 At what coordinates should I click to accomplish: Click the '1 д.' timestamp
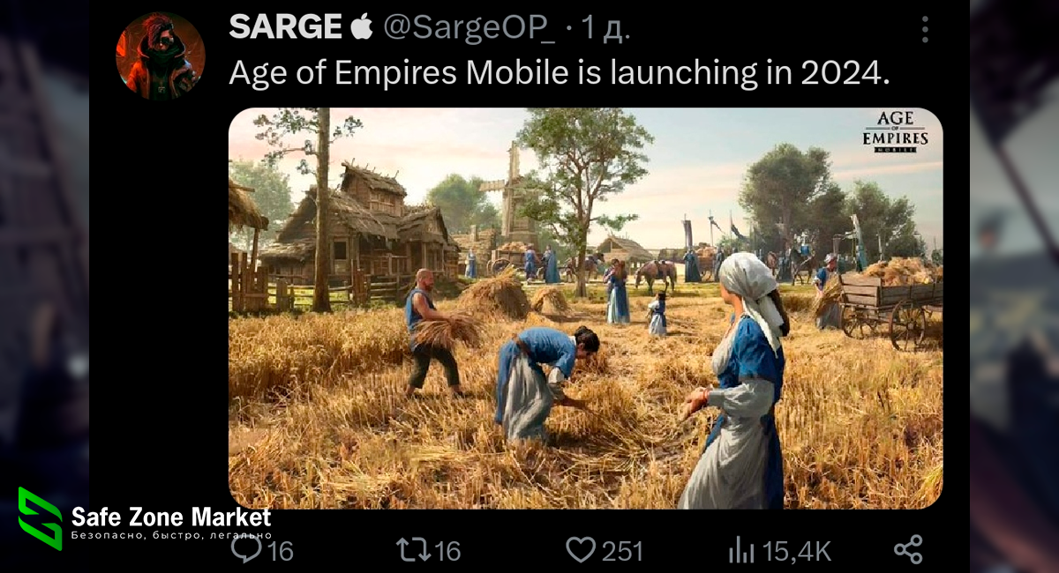[x=606, y=28]
